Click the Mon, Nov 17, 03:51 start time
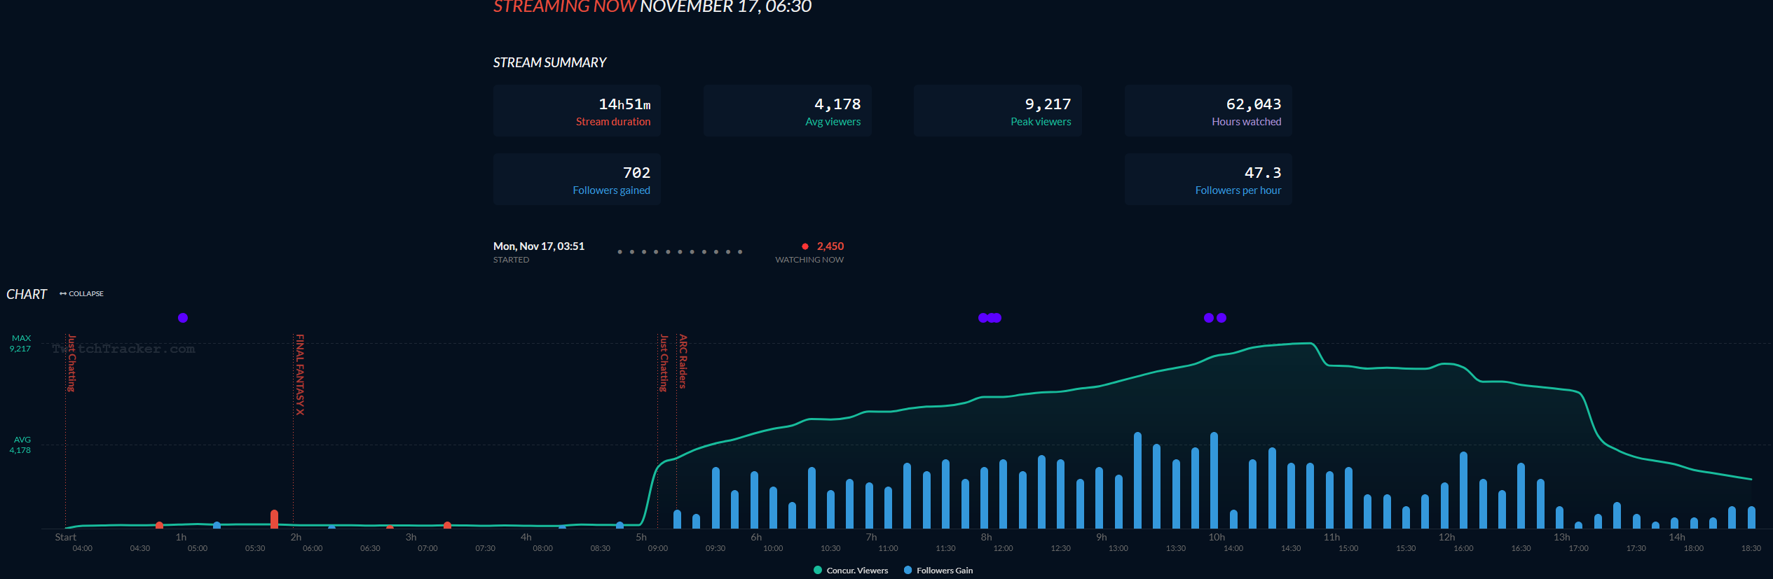Screen dimensions: 1773x579 539,246
